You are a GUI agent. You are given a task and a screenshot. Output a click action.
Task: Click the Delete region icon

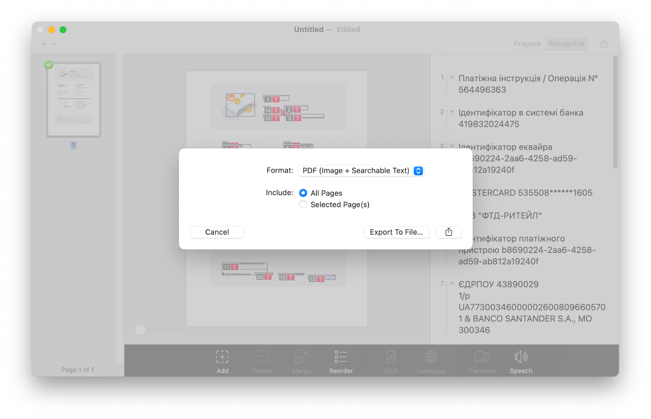(262, 357)
